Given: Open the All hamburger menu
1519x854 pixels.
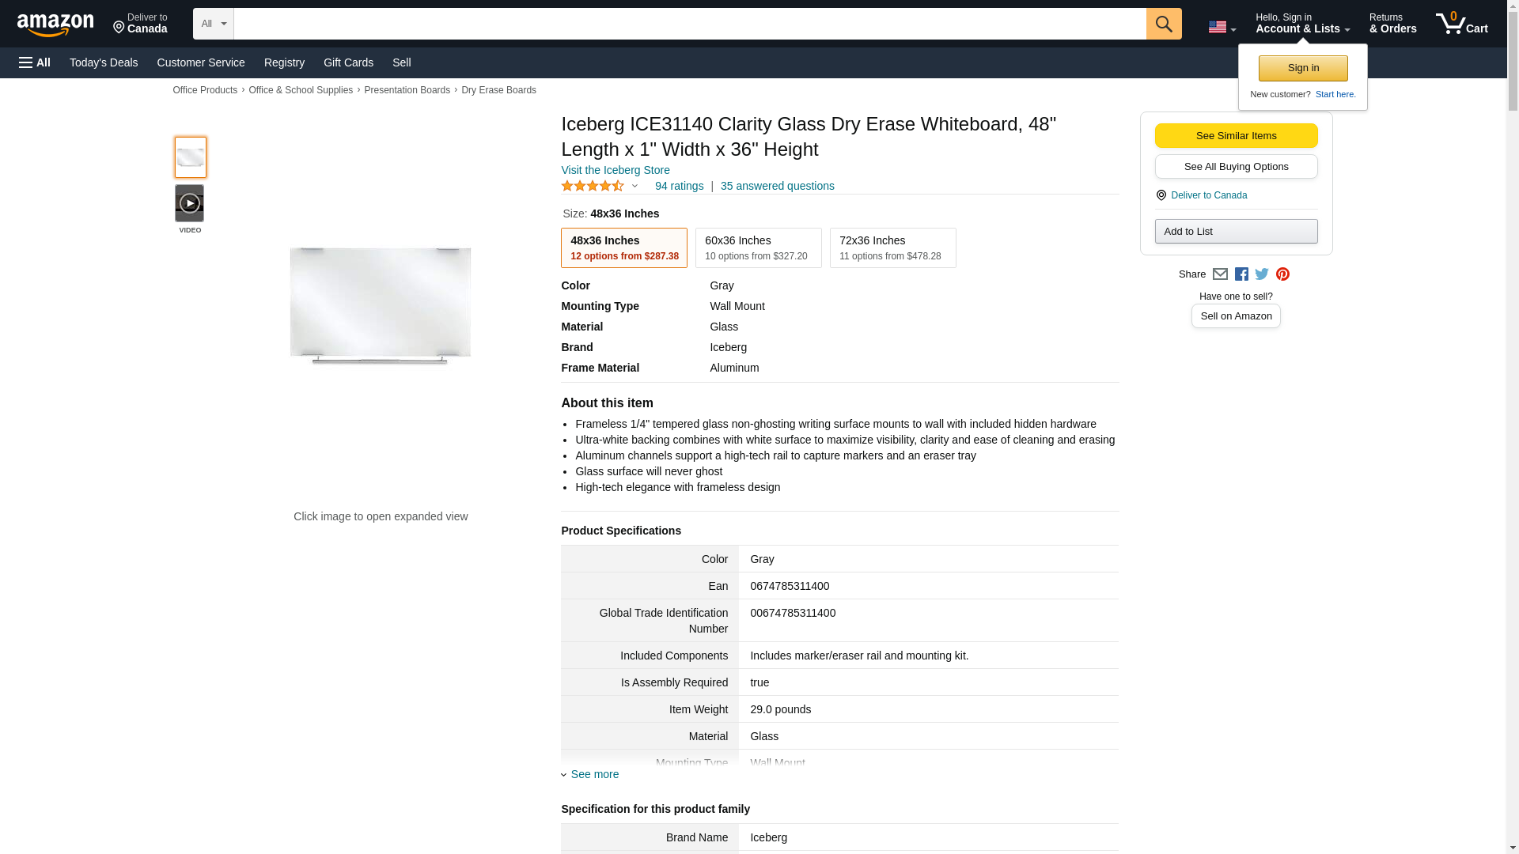Looking at the screenshot, I should coord(35,62).
